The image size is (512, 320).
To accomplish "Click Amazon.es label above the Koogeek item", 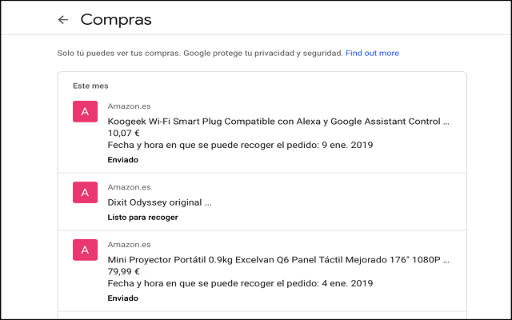I will (x=129, y=106).
